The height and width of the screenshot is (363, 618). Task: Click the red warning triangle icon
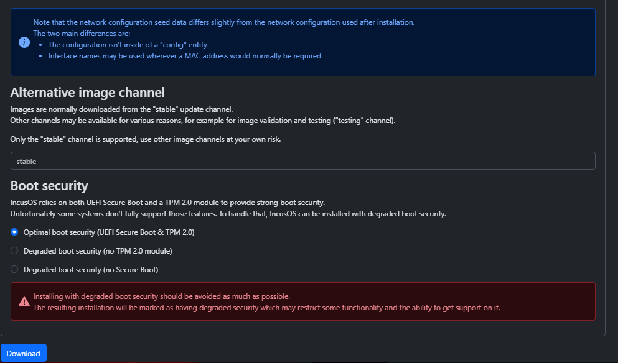coord(24,301)
